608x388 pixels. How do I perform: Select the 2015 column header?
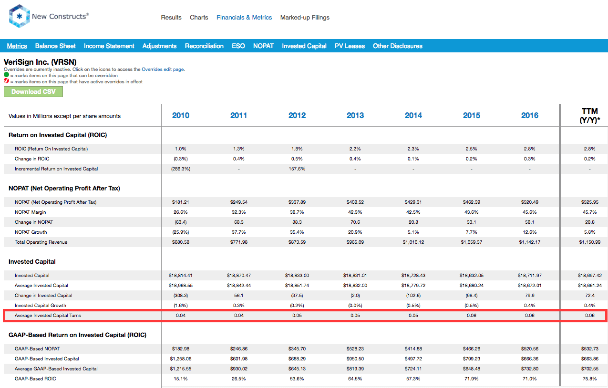pyautogui.click(x=472, y=116)
